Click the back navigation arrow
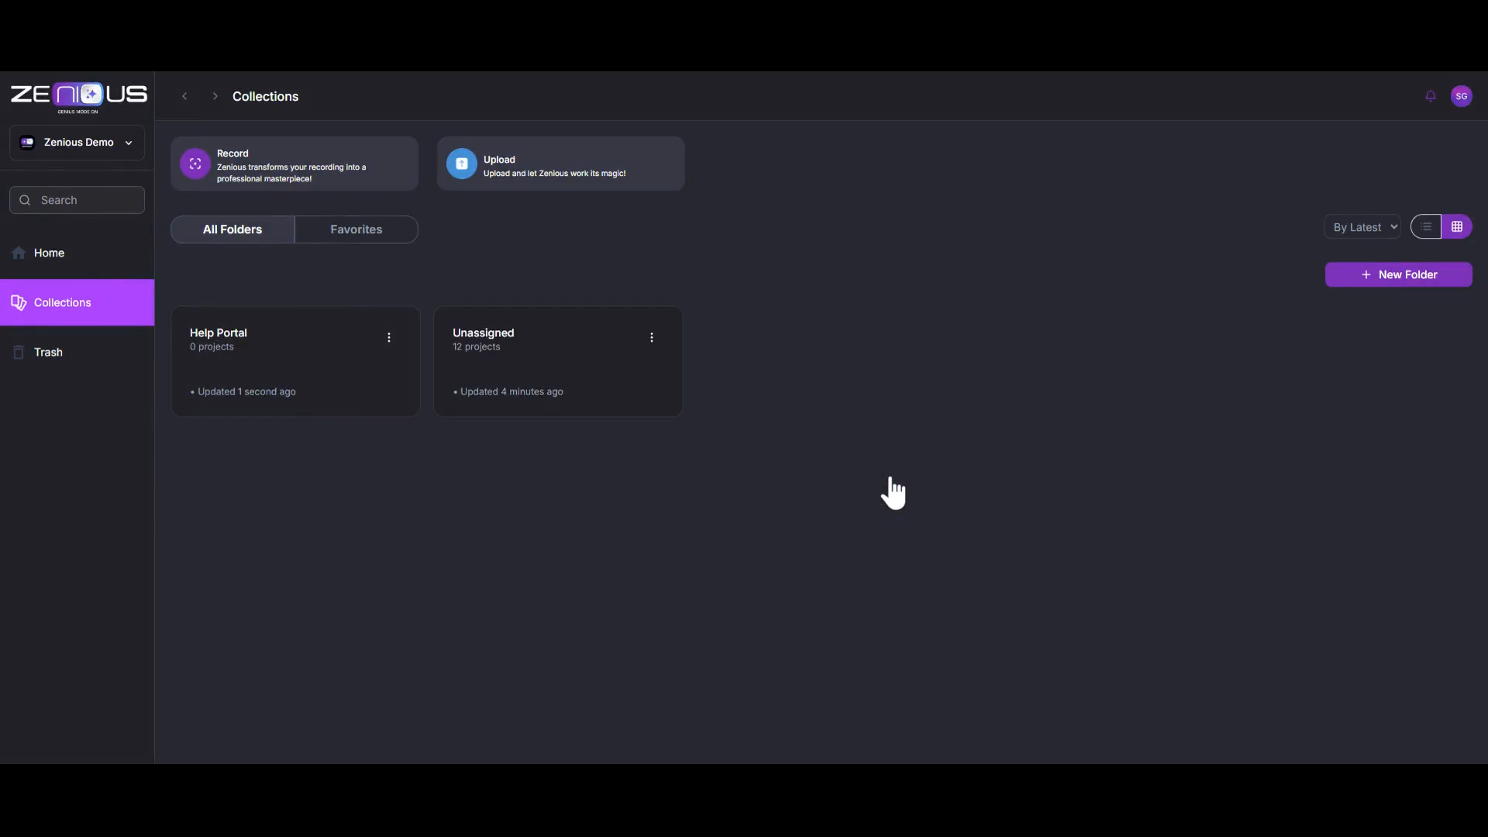1488x837 pixels. 184,96
